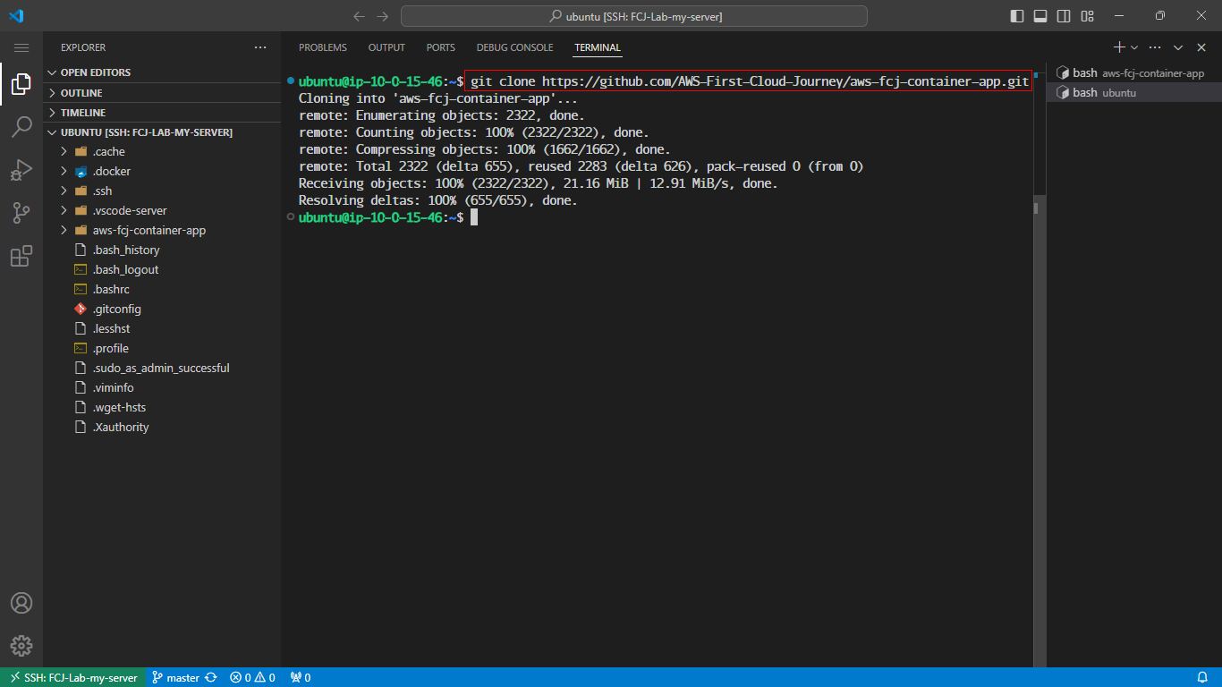The width and height of the screenshot is (1222, 687).
Task: Open terminal panel more actions ellipsis
Action: point(1155,47)
